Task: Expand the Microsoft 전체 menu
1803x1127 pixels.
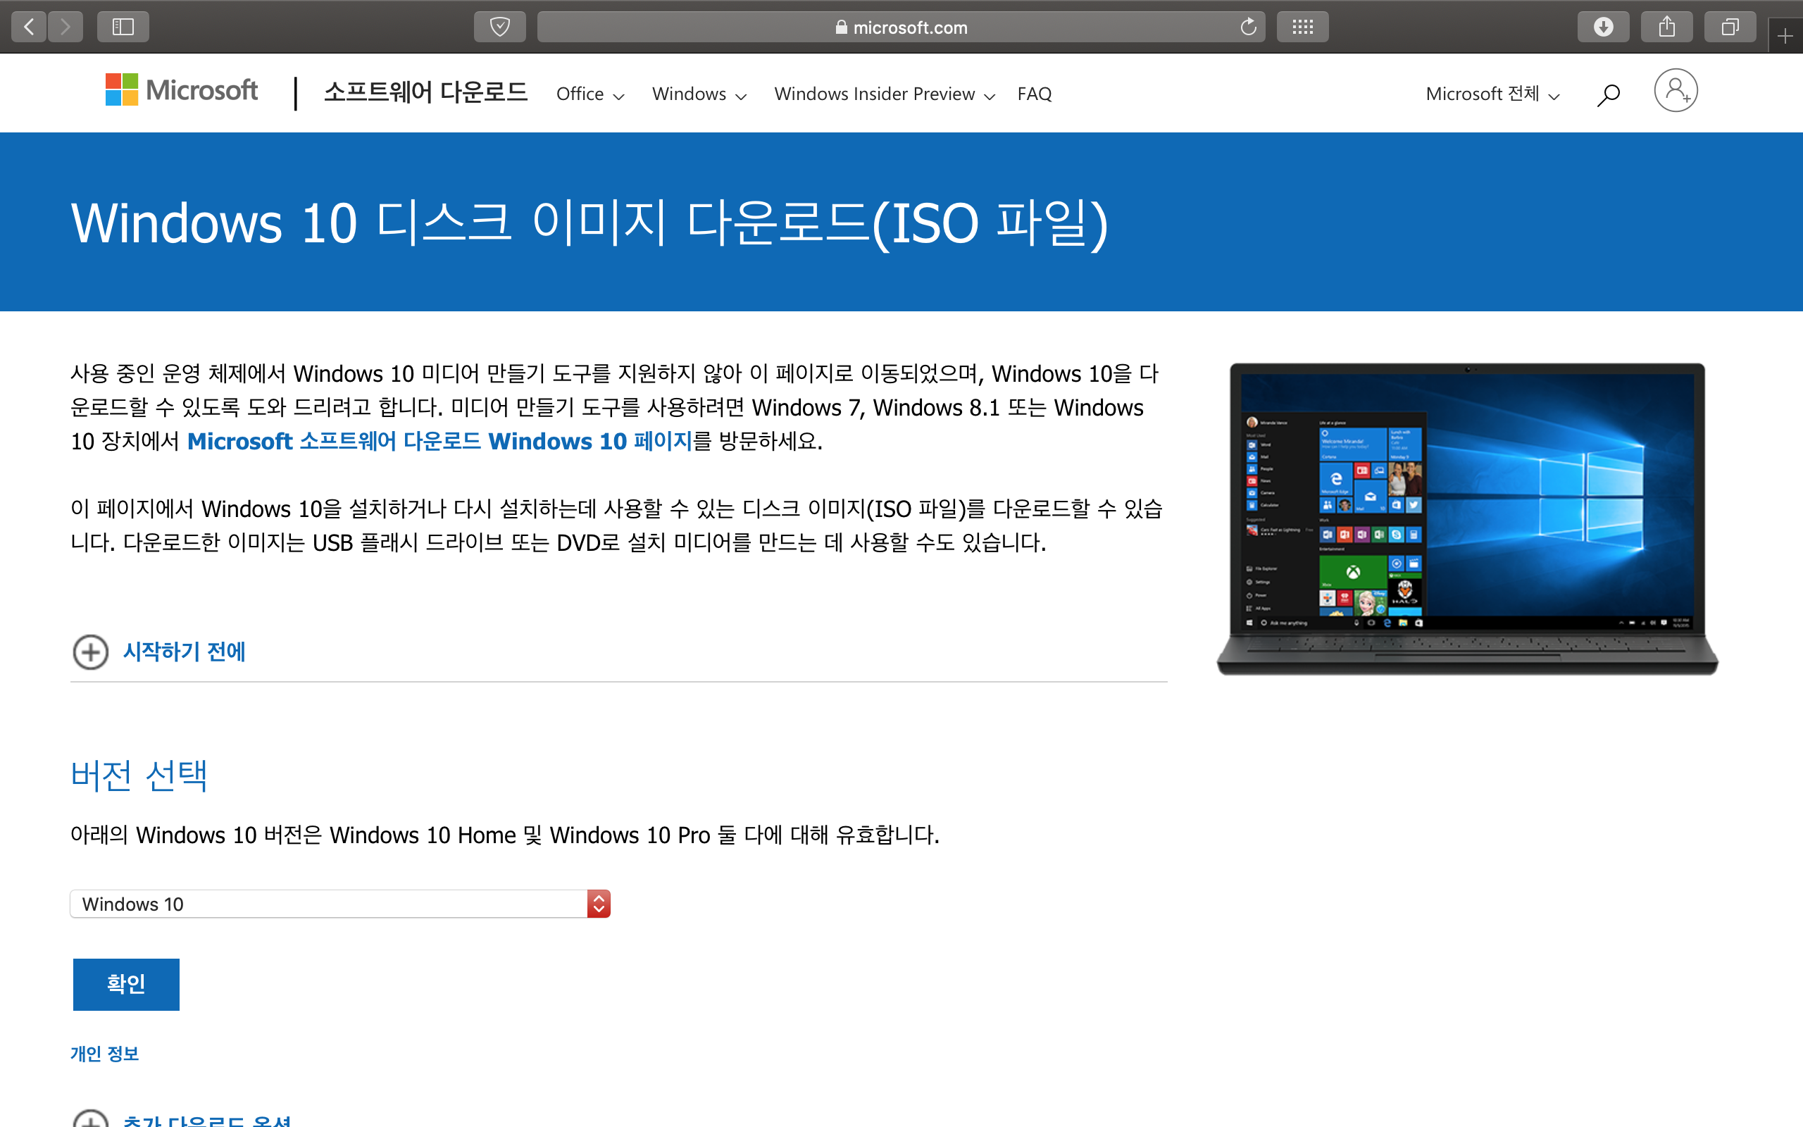Action: (x=1492, y=94)
